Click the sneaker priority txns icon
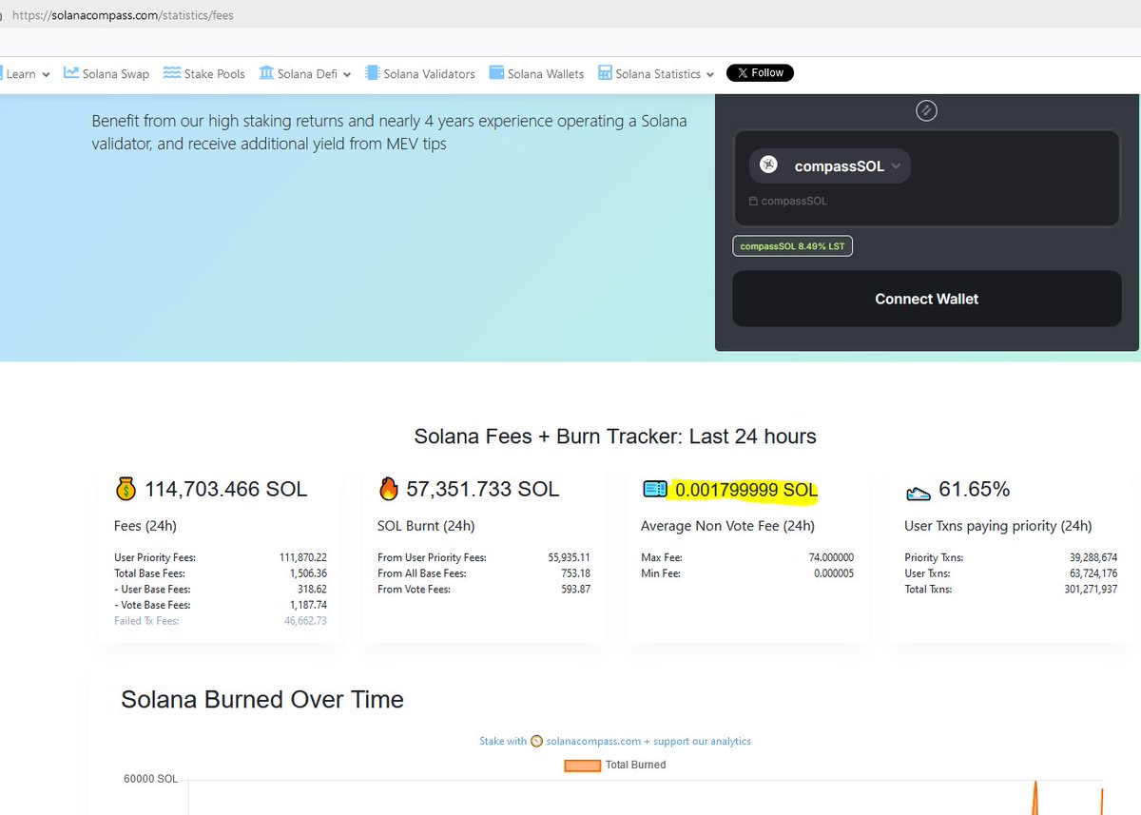 [x=918, y=493]
